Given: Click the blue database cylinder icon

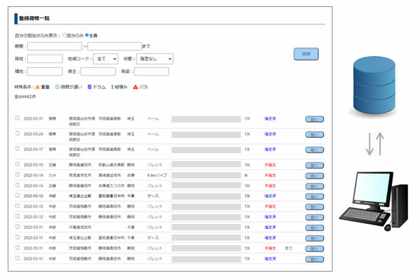Looking at the screenshot, I should (x=376, y=80).
